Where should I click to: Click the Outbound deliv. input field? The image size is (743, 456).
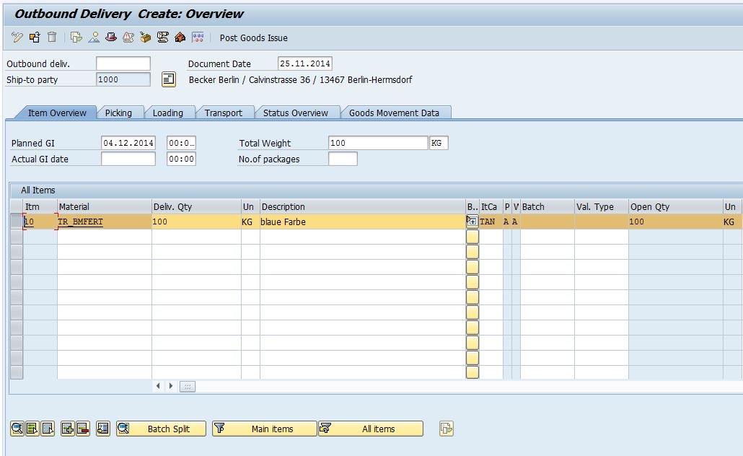pos(123,63)
